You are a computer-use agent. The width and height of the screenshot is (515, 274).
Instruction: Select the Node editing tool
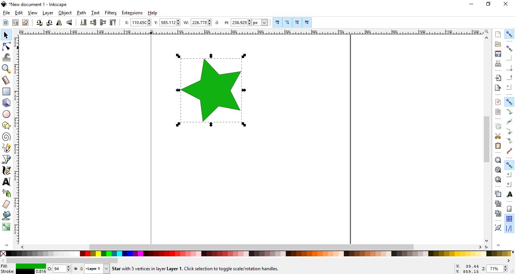point(6,46)
